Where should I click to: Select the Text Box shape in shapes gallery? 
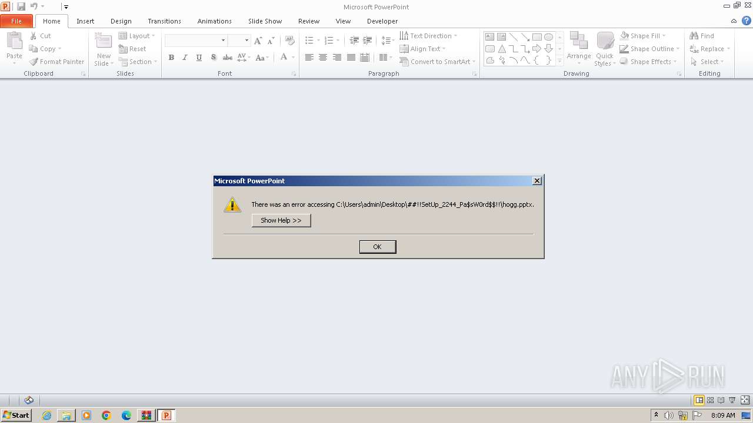tap(490, 36)
